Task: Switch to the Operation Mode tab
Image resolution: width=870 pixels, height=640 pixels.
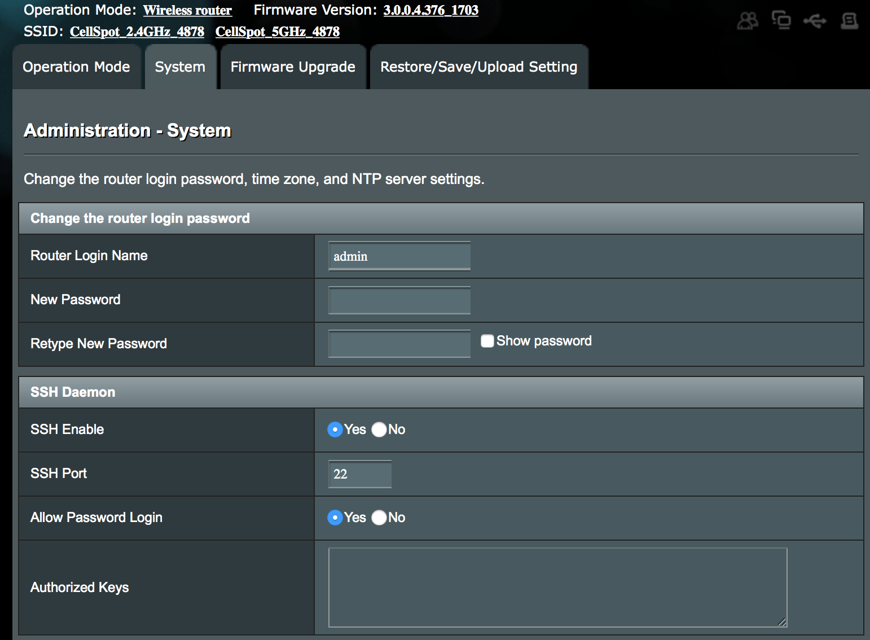Action: coord(76,67)
